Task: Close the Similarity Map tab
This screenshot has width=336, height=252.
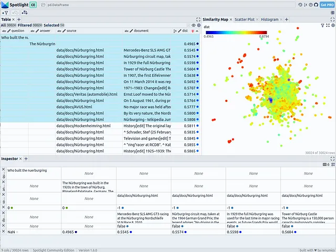Action: 231,19
